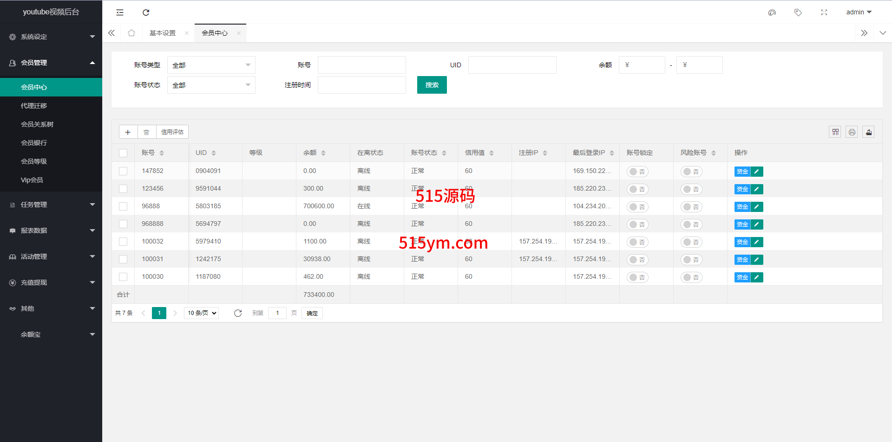Image resolution: width=892 pixels, height=442 pixels.
Task: Collapse the sidebar with the menu icon
Action: [x=120, y=13]
